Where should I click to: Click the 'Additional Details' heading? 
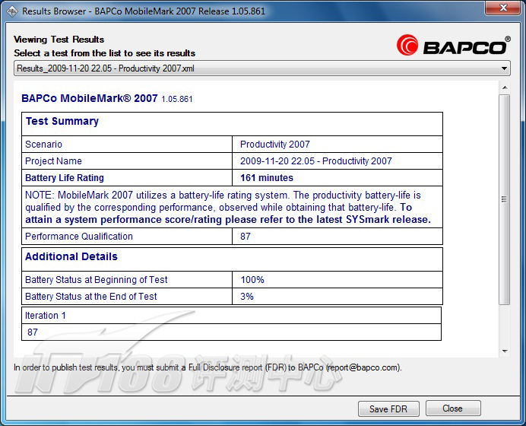[71, 256]
